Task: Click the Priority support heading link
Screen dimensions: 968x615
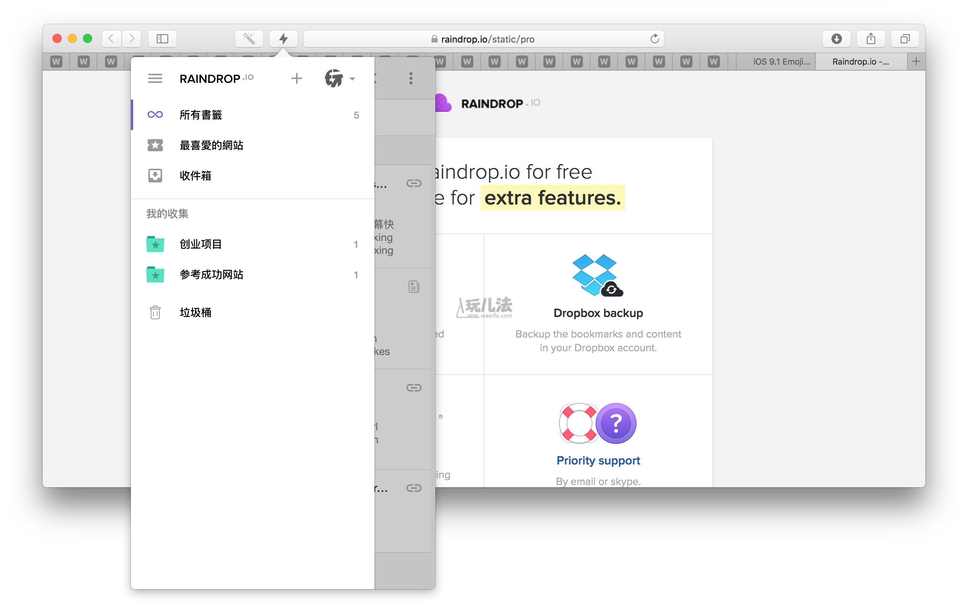Action: [x=598, y=460]
